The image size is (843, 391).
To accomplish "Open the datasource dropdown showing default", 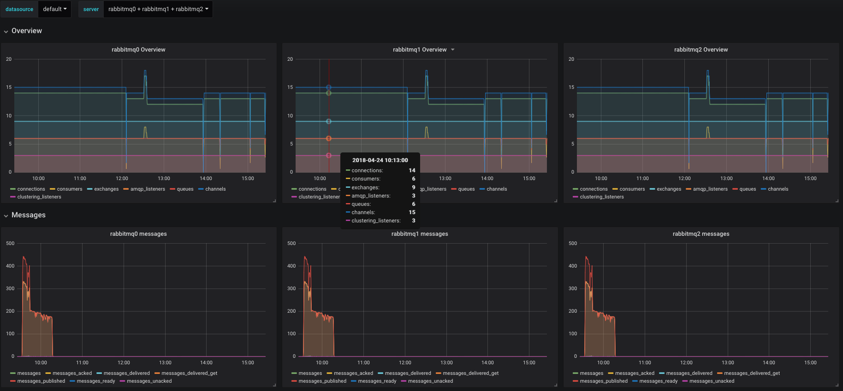I will (x=54, y=9).
